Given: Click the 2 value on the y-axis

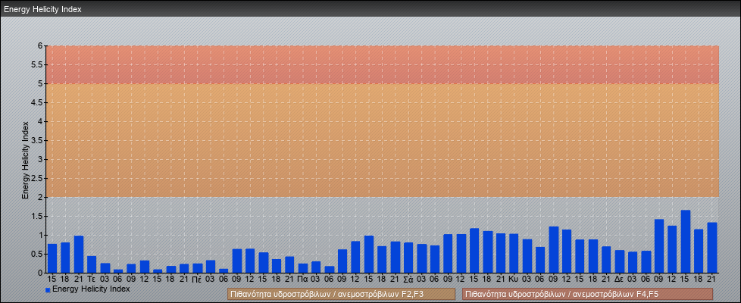Looking at the screenshot, I should pyautogui.click(x=40, y=197).
